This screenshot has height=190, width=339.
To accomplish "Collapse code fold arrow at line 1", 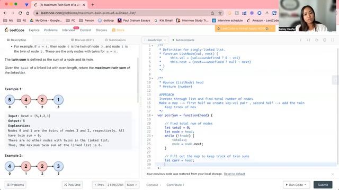I will [152, 46].
